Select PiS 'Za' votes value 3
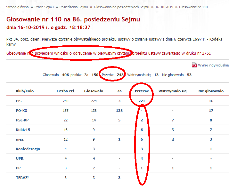Screen dimensions: 229x193 pos(119,101)
